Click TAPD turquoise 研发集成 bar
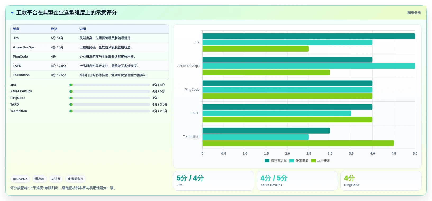This screenshot has height=201, width=432. point(277,113)
